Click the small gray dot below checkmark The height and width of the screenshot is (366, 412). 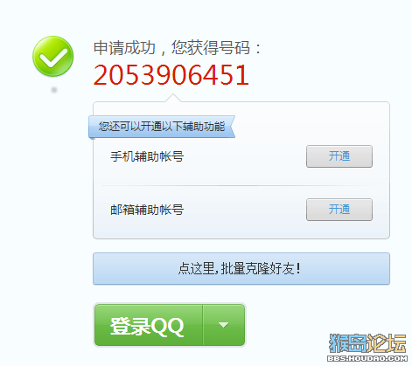[x=54, y=90]
